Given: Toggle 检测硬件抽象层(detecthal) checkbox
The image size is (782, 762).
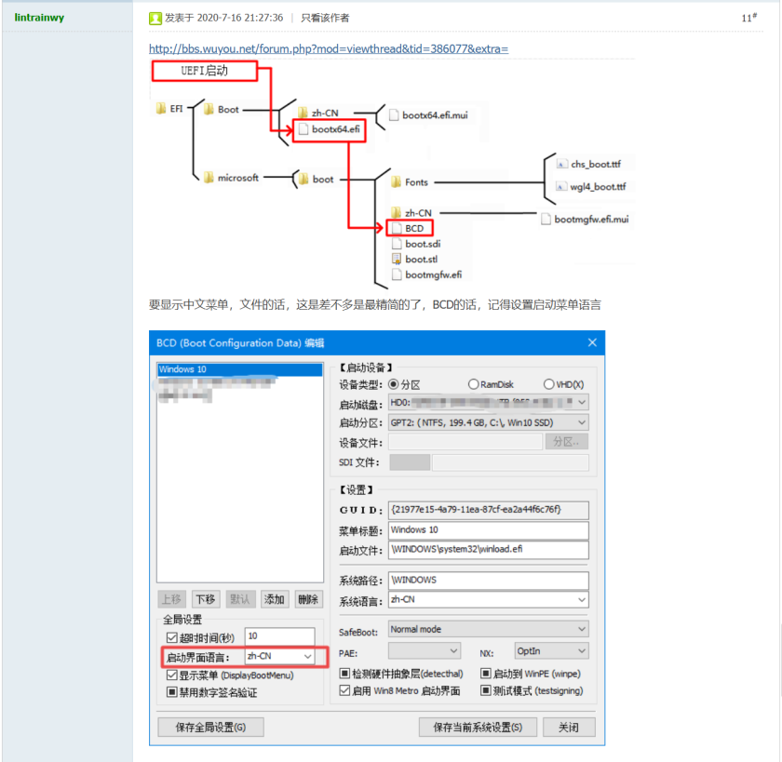Looking at the screenshot, I should (344, 674).
